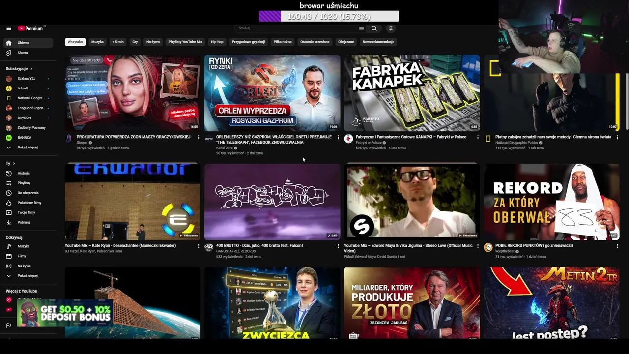Open Filmy under Odkrywaj
The height and width of the screenshot is (354, 629).
point(27,256)
